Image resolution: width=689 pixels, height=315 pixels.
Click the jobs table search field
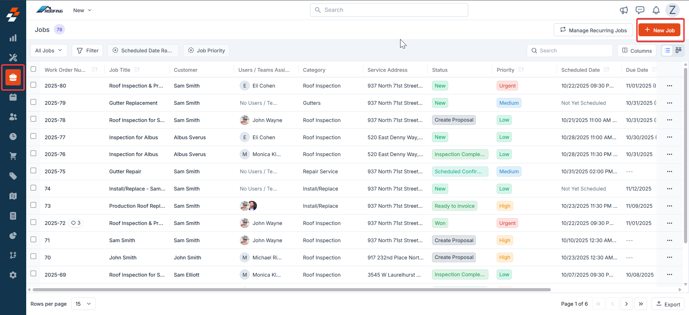570,51
